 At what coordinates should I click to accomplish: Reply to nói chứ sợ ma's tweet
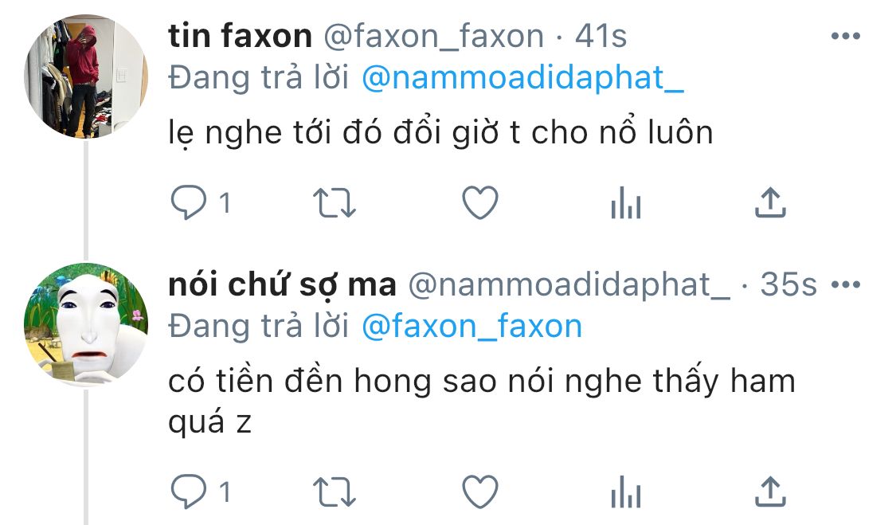pyautogui.click(x=189, y=492)
